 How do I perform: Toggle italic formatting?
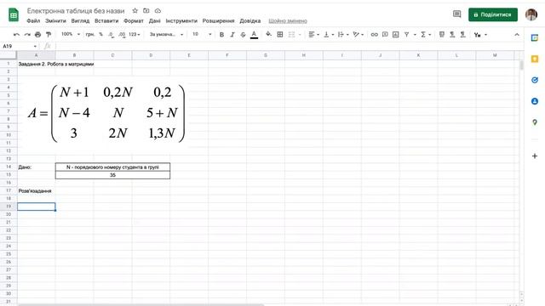(x=232, y=35)
